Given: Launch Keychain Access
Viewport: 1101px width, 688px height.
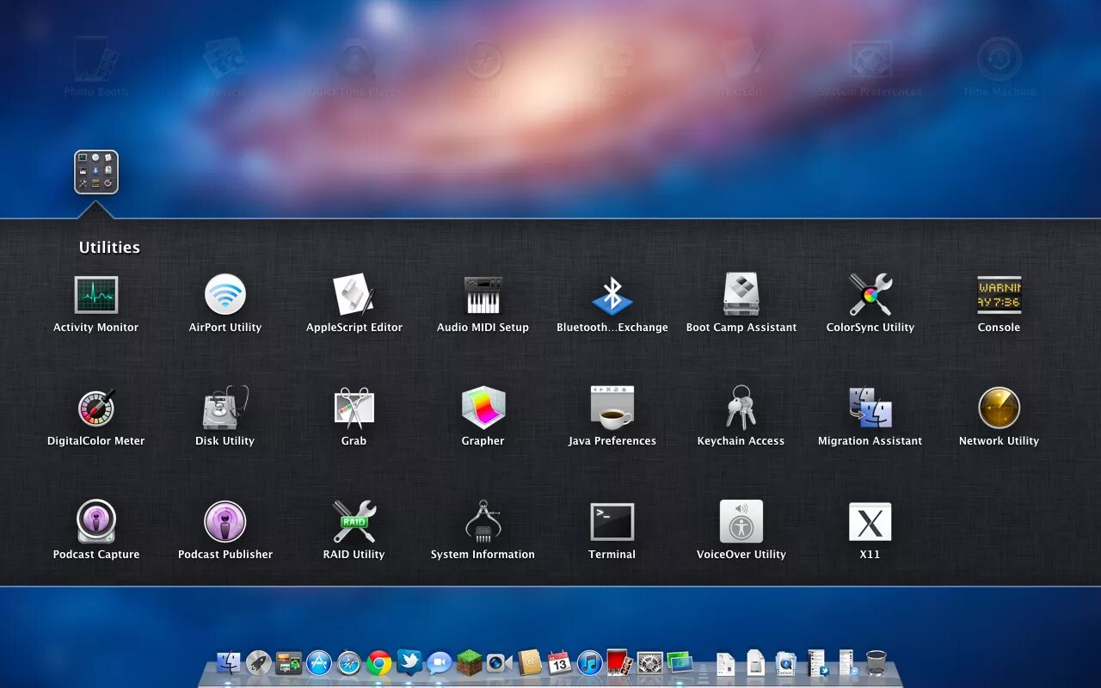Looking at the screenshot, I should coord(741,408).
